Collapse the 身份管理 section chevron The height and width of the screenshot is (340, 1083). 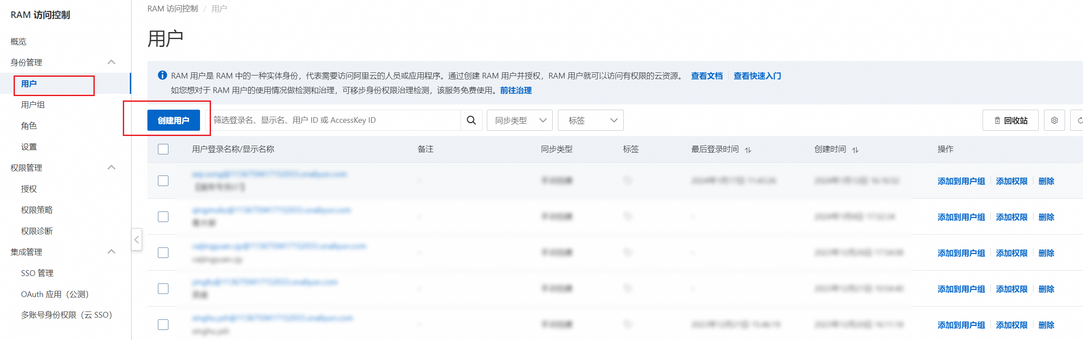pyautogui.click(x=111, y=62)
